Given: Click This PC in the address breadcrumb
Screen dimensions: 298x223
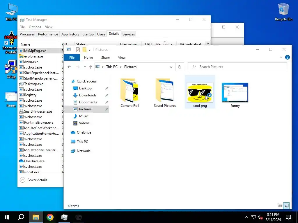Looking at the screenshot, I should tap(112, 67).
